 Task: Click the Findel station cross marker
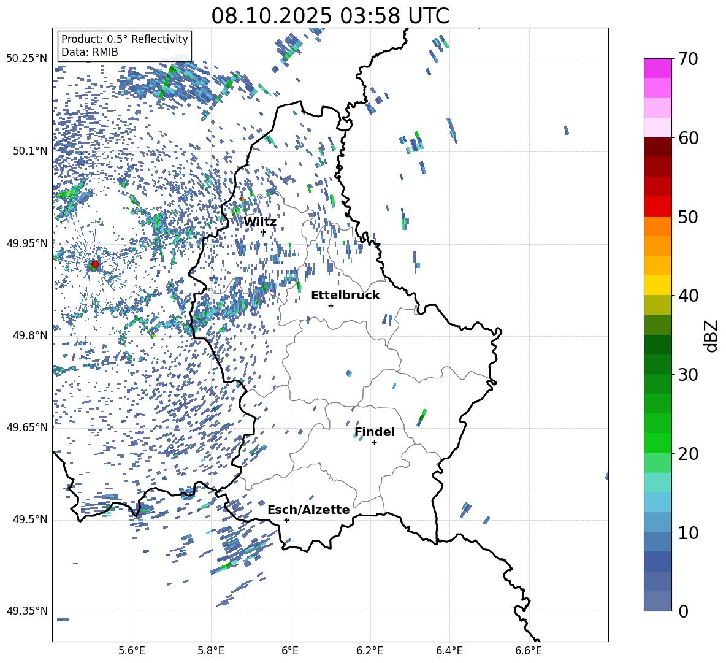click(x=374, y=442)
